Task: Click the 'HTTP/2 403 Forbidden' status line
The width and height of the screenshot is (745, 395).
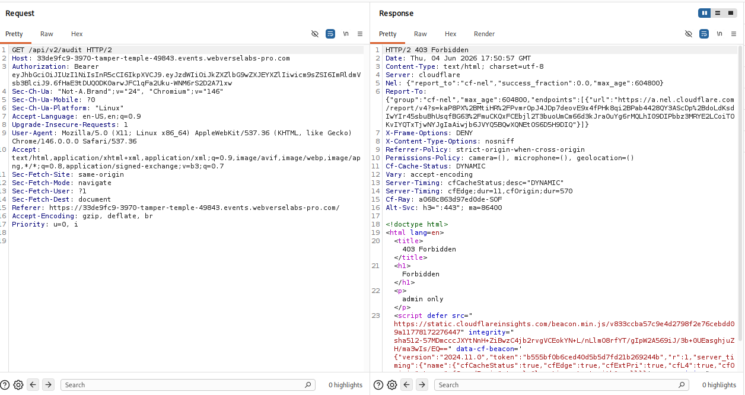Action: pos(427,50)
